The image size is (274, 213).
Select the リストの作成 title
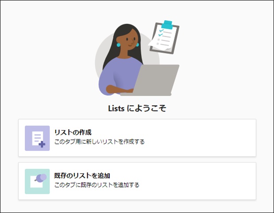(73, 132)
